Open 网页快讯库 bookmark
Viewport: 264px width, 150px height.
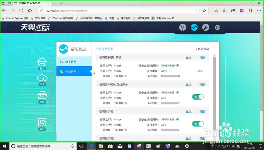(141, 18)
